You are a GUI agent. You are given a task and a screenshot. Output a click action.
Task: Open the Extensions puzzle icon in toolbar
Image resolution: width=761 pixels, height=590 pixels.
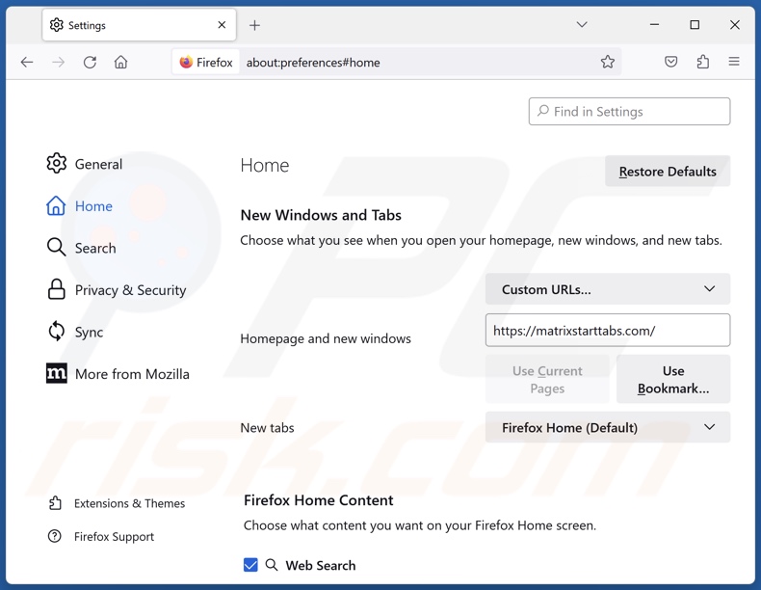[702, 62]
